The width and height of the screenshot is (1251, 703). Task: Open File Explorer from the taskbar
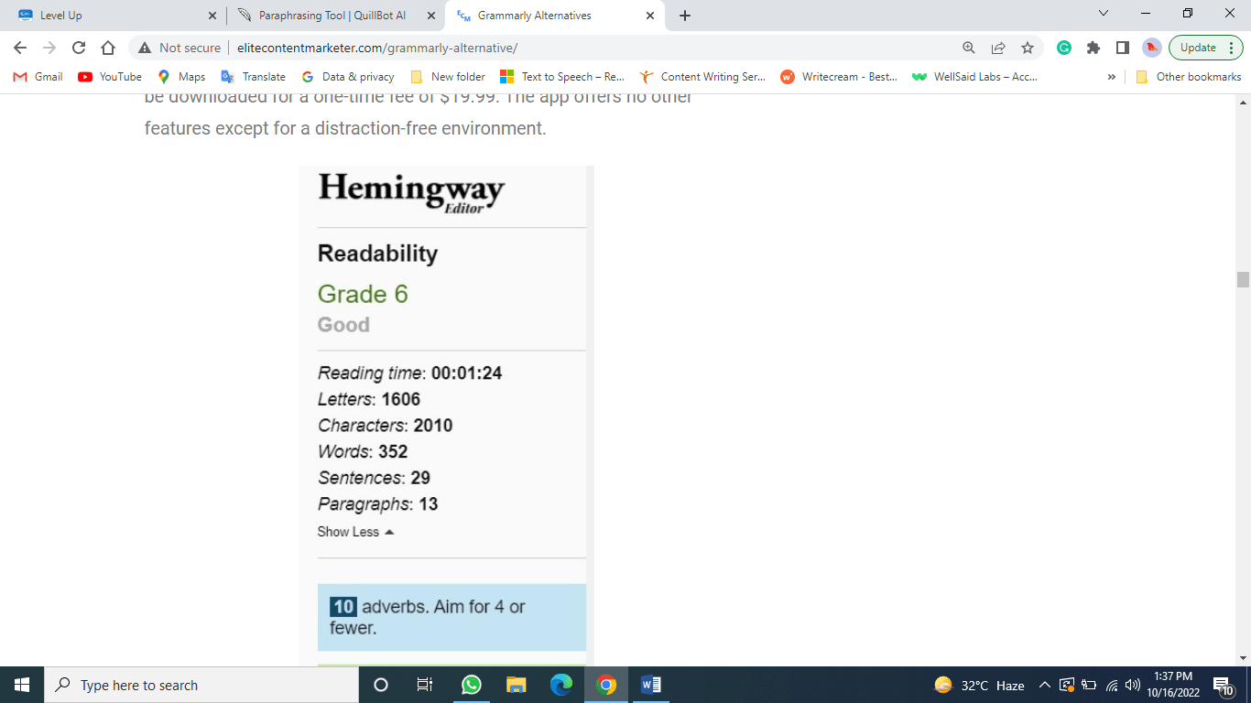coord(516,685)
